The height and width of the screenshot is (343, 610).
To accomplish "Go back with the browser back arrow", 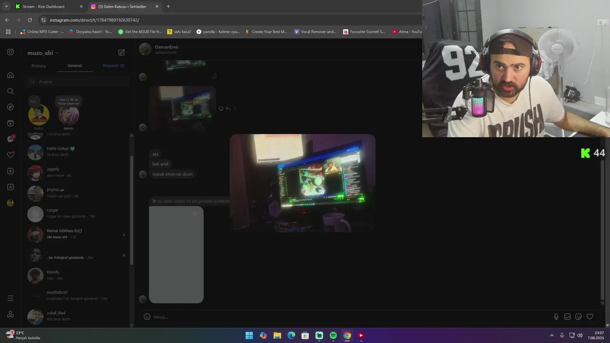I will click(7, 20).
